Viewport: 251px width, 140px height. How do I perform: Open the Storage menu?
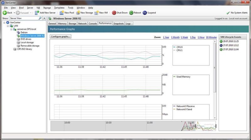tap(47, 8)
